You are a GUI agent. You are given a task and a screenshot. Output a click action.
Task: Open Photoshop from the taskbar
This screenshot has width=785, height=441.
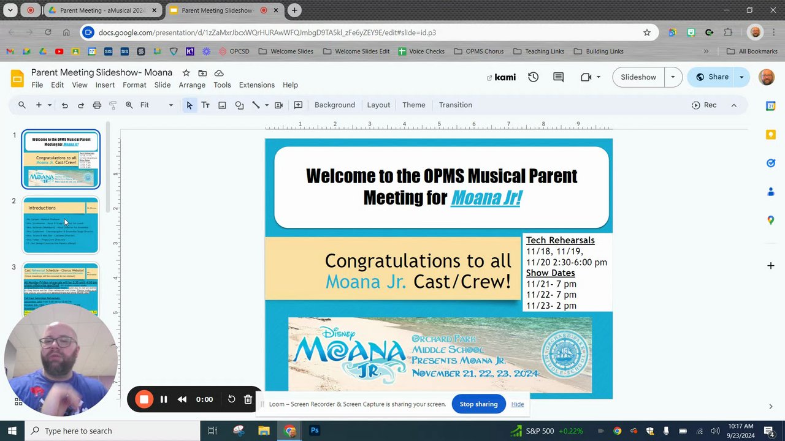(315, 431)
